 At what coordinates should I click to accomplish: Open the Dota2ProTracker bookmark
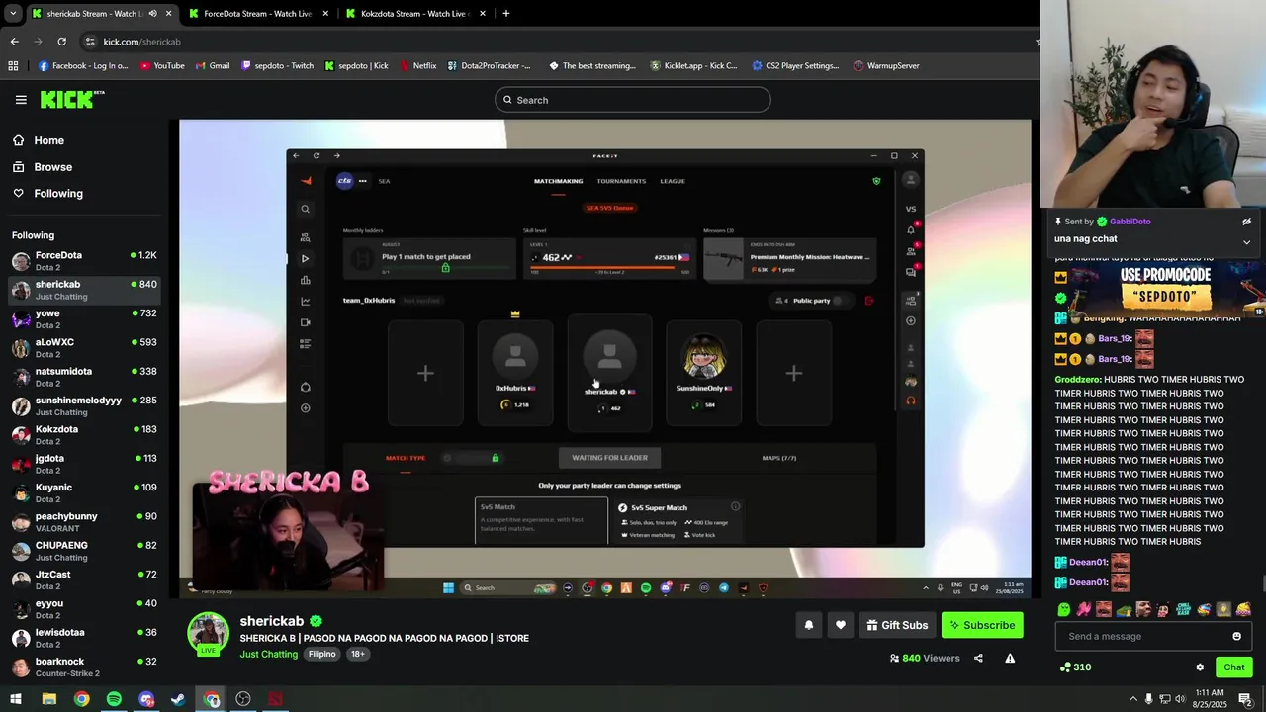click(x=489, y=66)
